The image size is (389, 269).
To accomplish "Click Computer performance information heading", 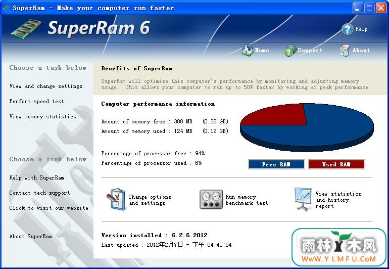I will coord(158,104).
